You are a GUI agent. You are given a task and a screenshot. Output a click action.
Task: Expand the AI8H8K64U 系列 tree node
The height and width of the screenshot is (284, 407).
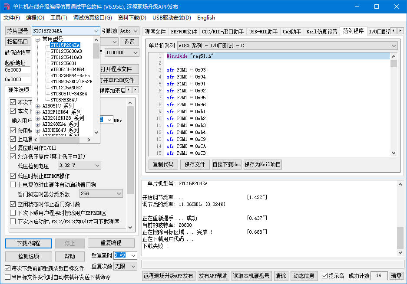point(38,131)
